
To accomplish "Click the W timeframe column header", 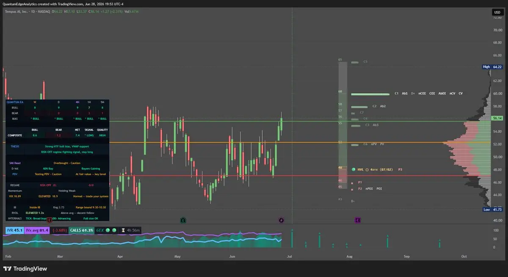I will 35,102.
